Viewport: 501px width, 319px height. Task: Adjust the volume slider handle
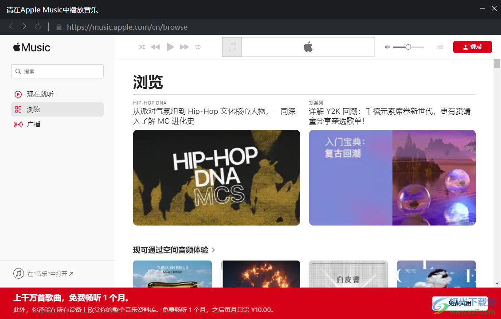click(x=407, y=47)
